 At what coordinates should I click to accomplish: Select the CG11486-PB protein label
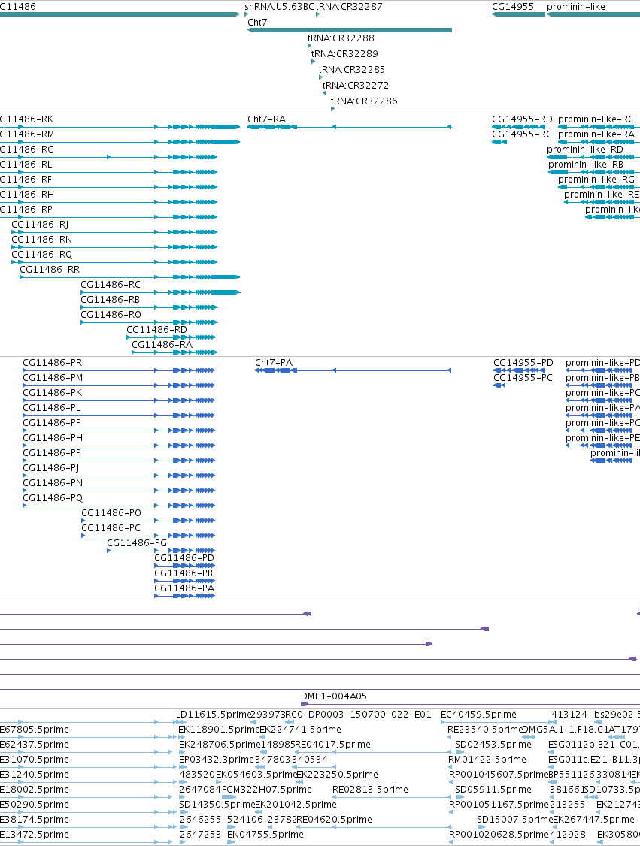(x=184, y=573)
